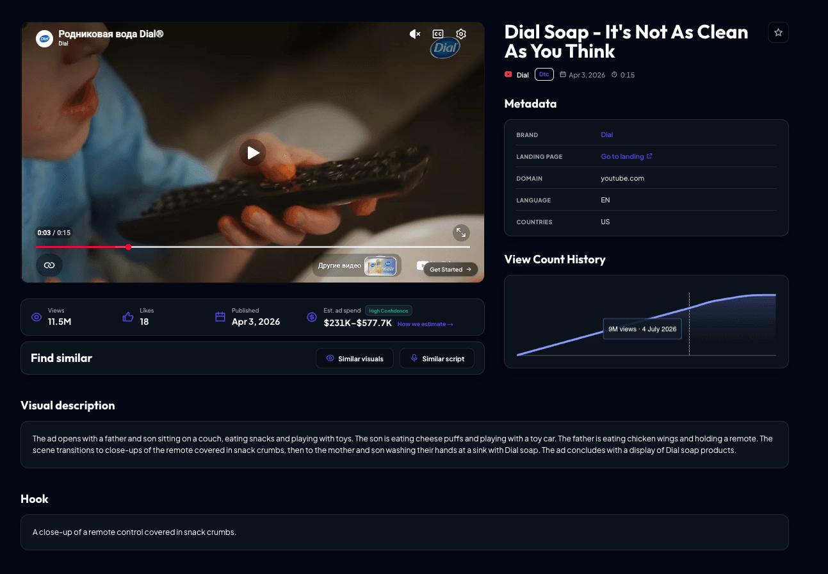Click the High Confidence badge
The height and width of the screenshot is (574, 828).
[389, 311]
